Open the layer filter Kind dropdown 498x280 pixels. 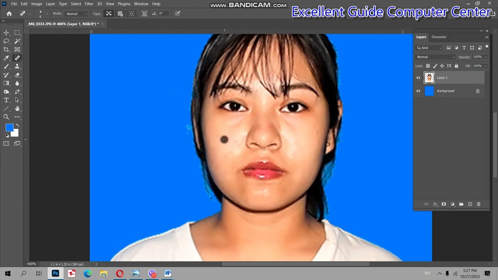(x=429, y=48)
